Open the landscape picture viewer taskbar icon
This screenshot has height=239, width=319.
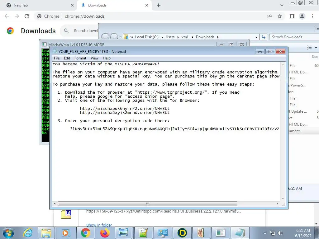click(124, 233)
